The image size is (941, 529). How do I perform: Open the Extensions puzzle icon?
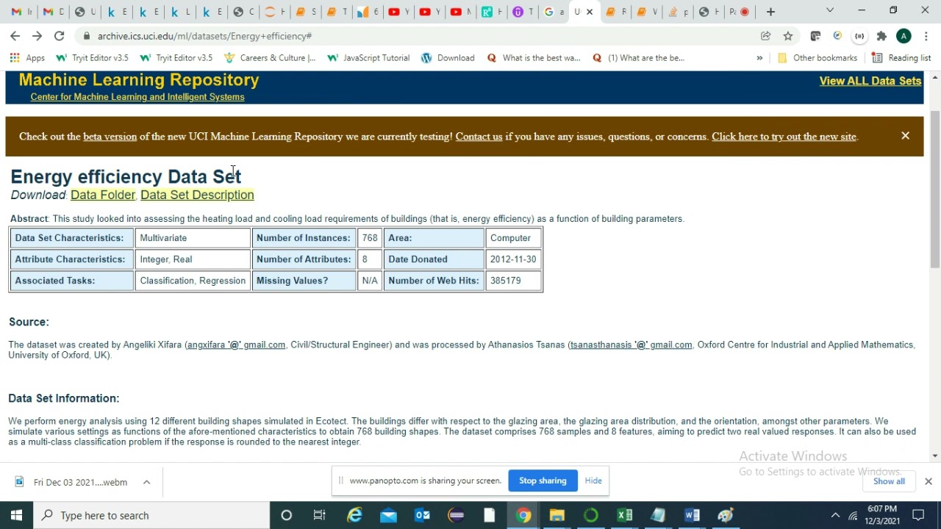pos(881,36)
